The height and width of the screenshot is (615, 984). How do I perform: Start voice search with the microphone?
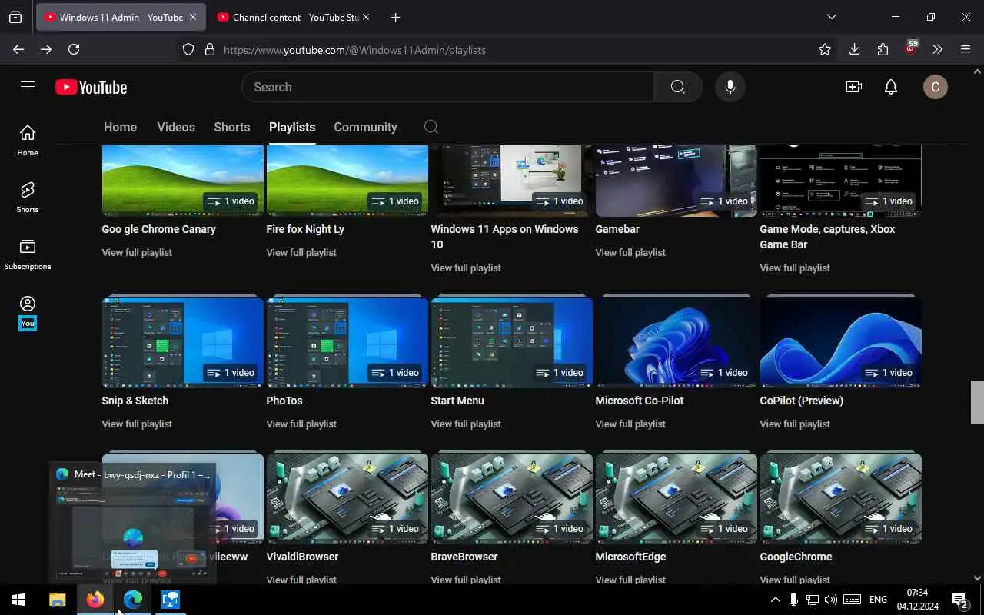tap(730, 87)
